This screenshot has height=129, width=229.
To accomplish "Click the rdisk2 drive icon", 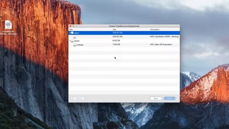I will point(72,41).
